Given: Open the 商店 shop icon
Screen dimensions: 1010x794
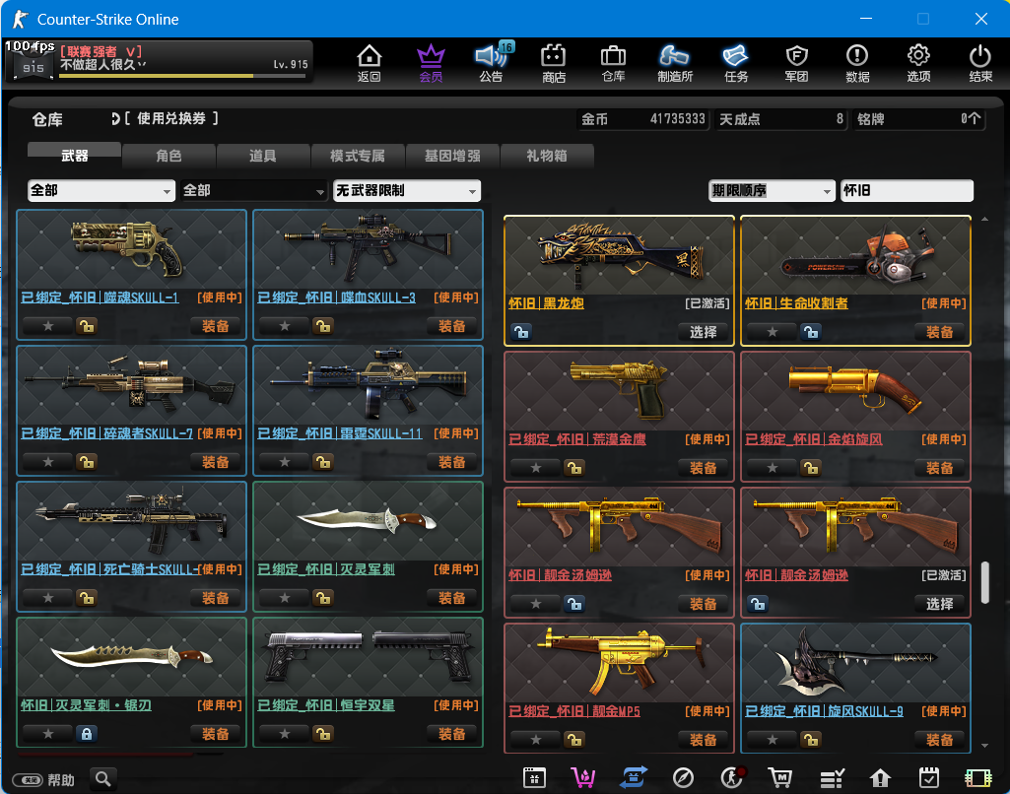Looking at the screenshot, I should 554,63.
